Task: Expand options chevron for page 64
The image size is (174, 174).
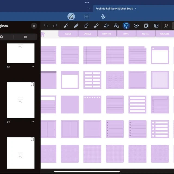Action: (33, 122)
